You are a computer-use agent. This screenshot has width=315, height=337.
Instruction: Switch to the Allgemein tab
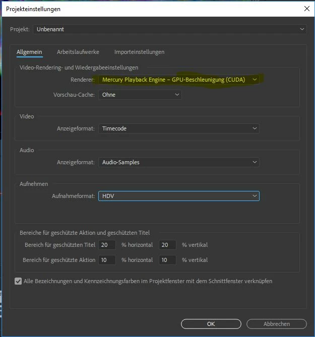29,52
